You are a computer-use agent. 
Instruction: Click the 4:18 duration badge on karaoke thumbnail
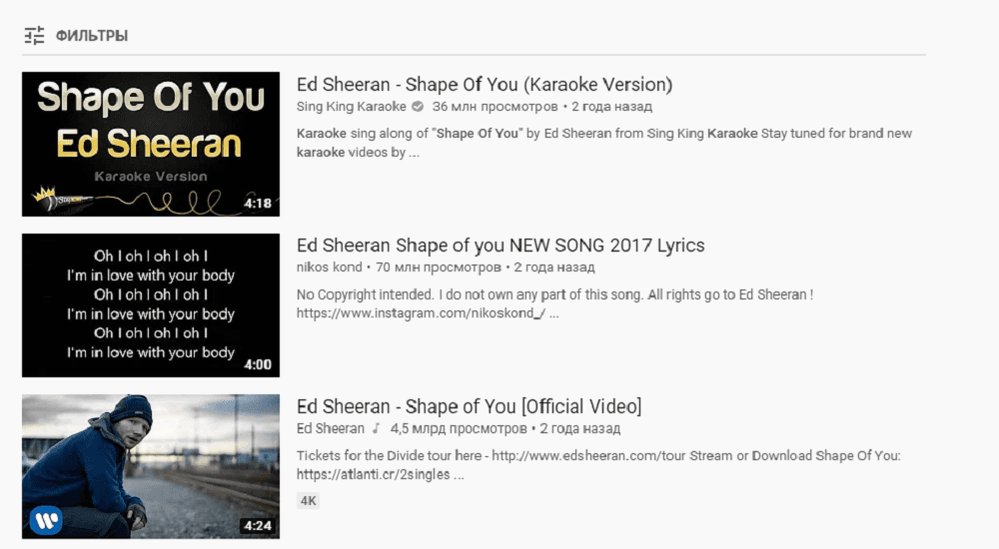click(x=258, y=204)
